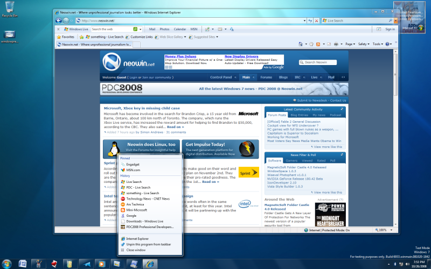The width and height of the screenshot is (431, 269).
Task: Open the Safety menu dropdown
Action: tap(364, 44)
